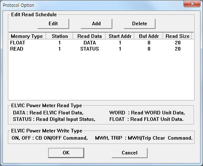This screenshot has height=166, width=203.
Task: Click Read Size 20 in READ row
Action: point(178,49)
